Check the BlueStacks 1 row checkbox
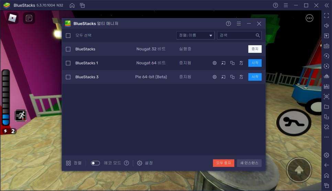This screenshot has width=332, height=191. click(x=68, y=63)
